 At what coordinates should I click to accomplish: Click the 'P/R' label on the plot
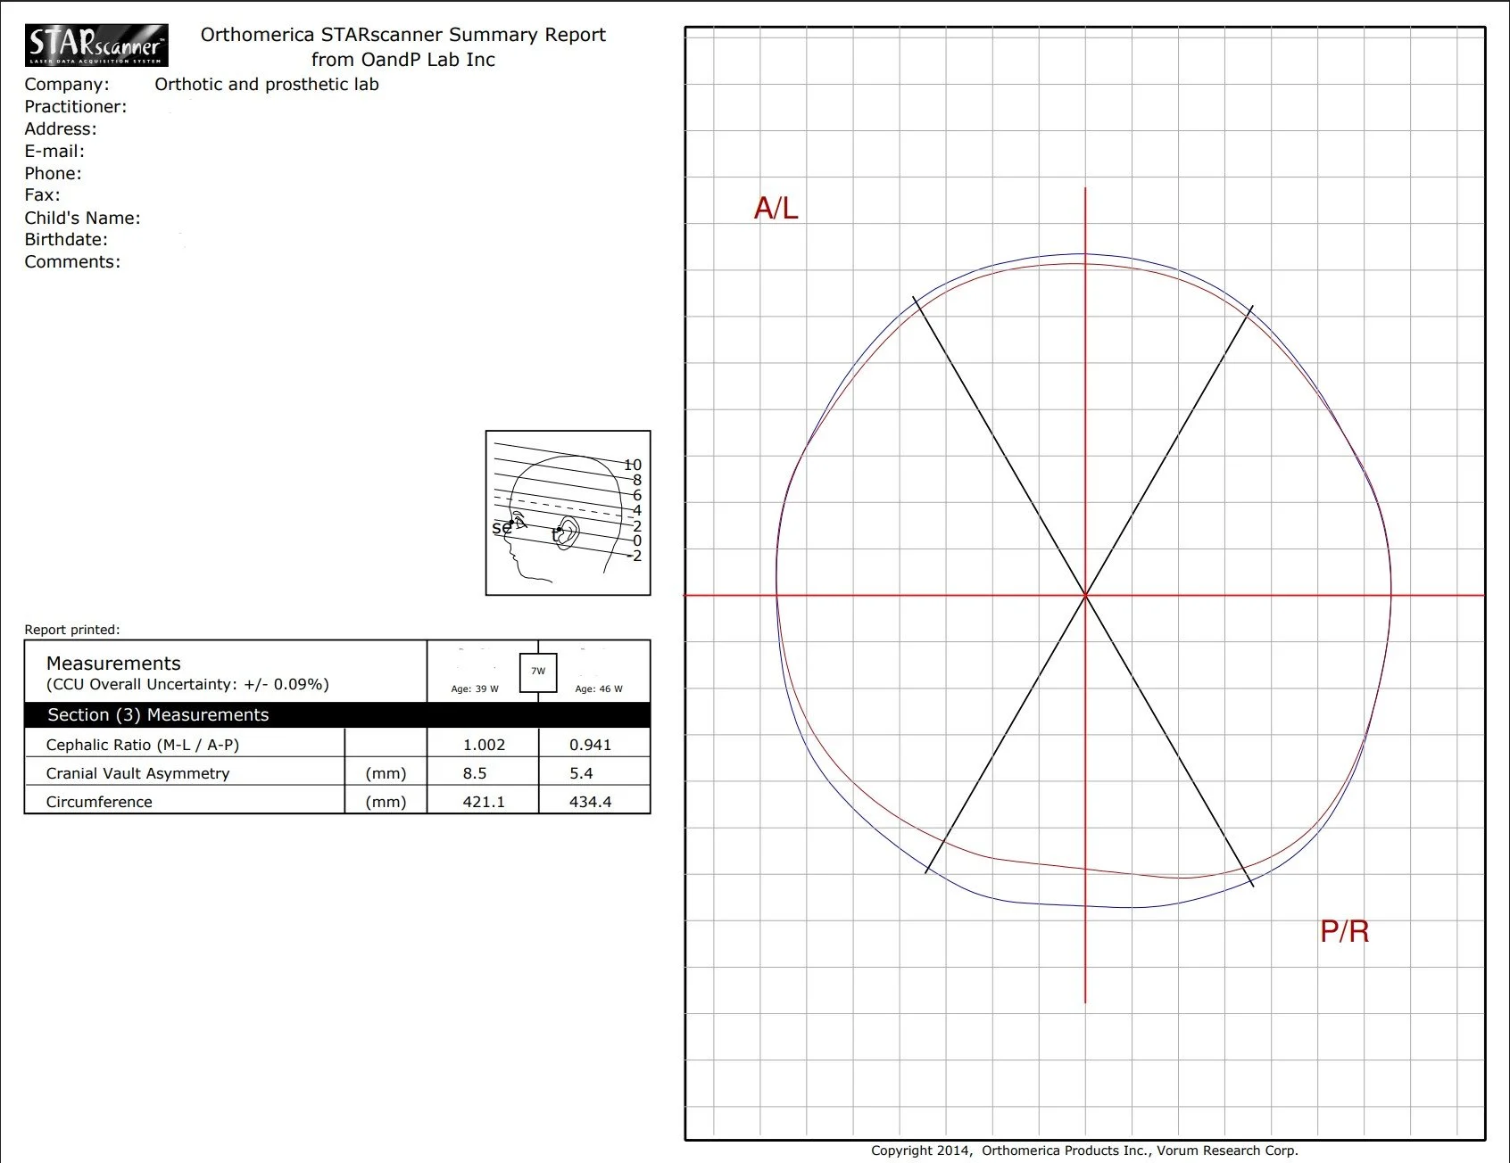point(1344,931)
